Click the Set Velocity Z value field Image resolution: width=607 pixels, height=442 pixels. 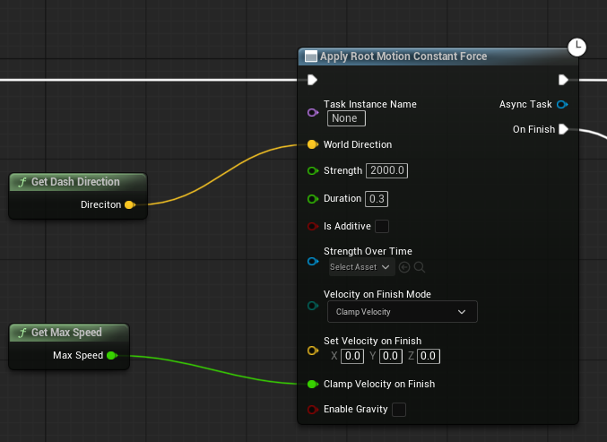(x=429, y=356)
